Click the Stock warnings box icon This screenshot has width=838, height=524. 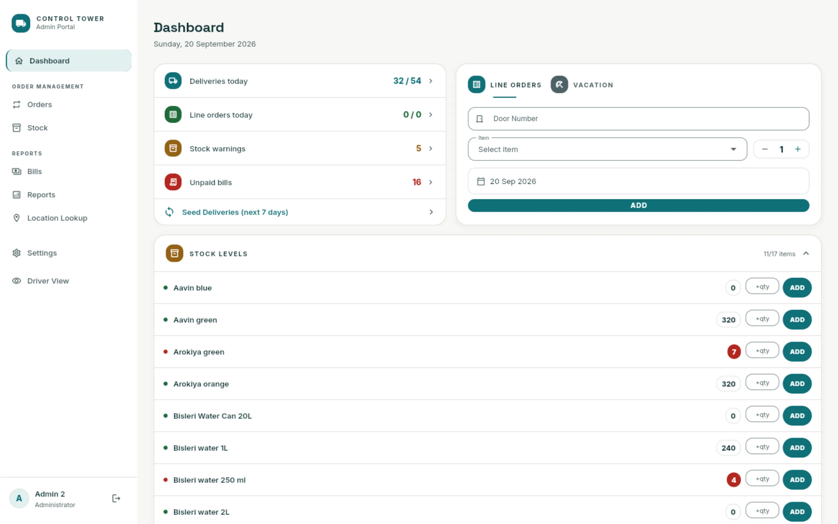(173, 148)
